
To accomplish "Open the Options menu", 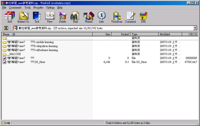I will pyautogui.click(x=50, y=7).
